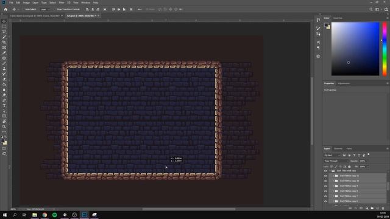Select the Dodge tool
390x219 pixels.
pyautogui.click(x=4, y=95)
